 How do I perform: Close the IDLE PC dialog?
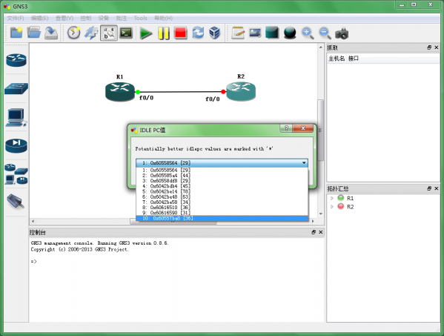click(x=302, y=128)
